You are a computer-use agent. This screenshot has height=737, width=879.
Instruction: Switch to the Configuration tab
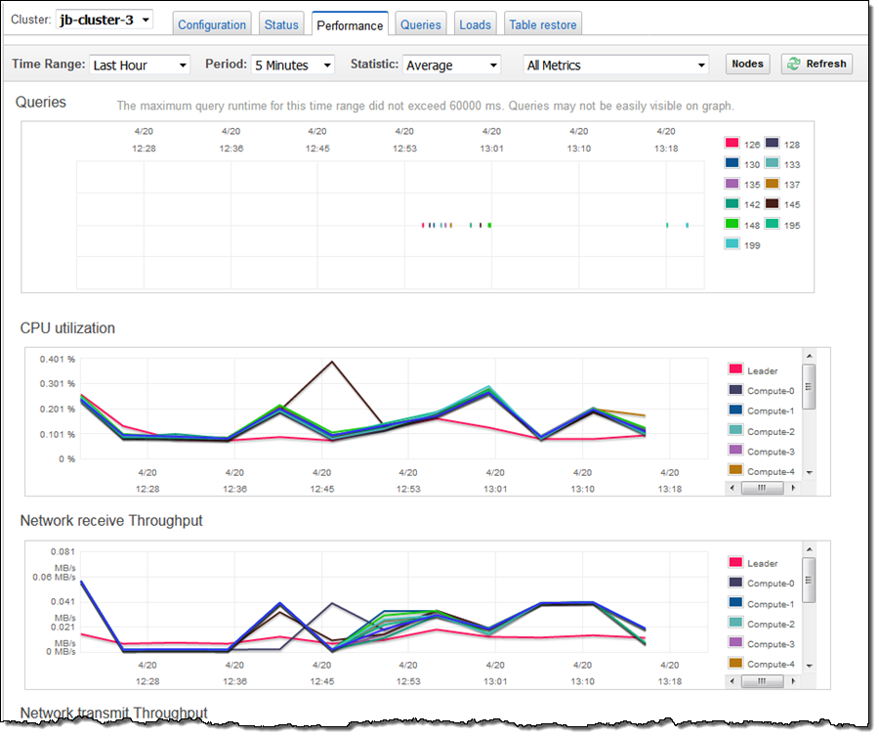212,24
